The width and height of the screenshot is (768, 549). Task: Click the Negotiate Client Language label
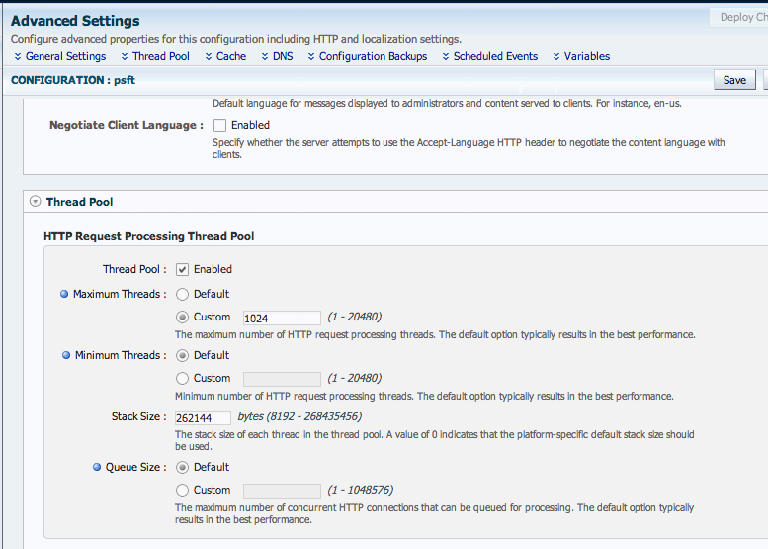(127, 125)
